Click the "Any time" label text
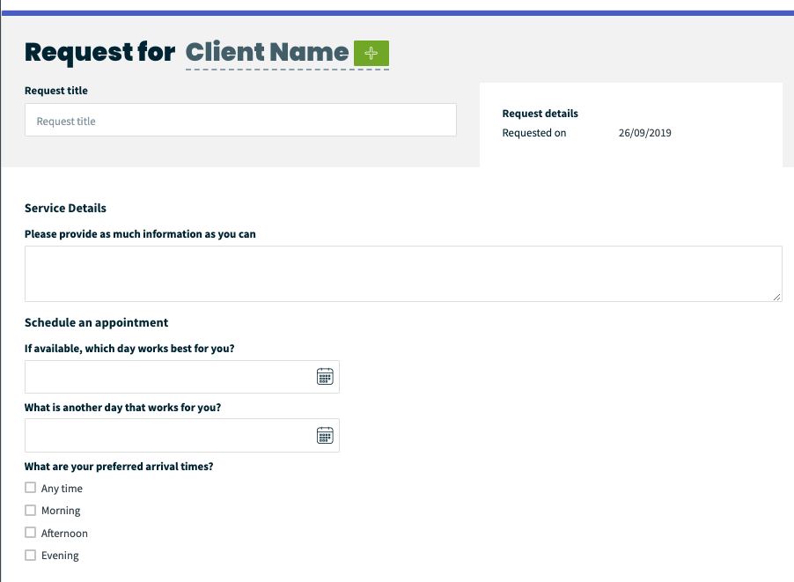 [x=62, y=488]
